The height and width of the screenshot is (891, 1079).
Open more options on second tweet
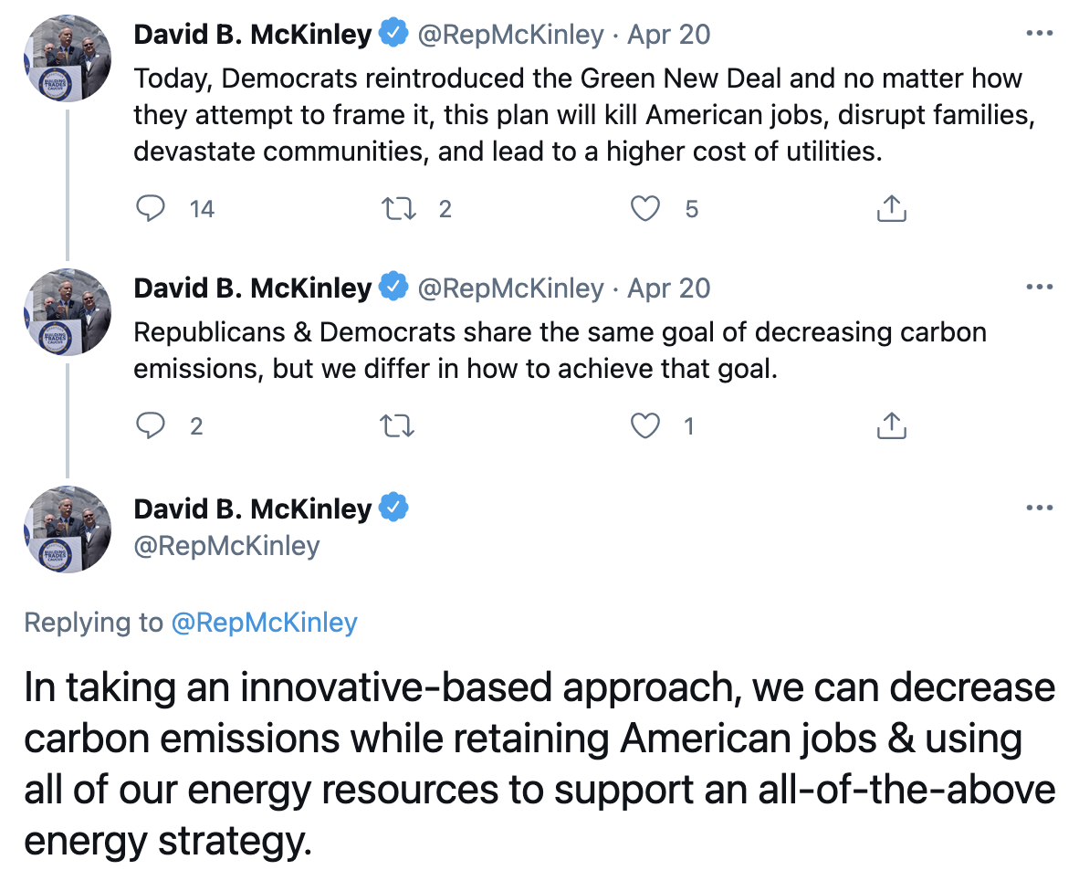point(1040,288)
